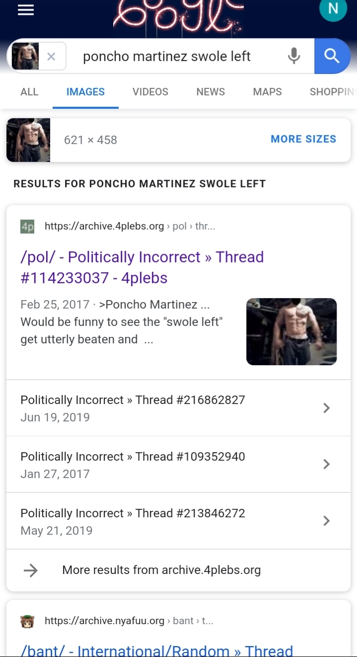Image resolution: width=357 pixels, height=657 pixels.
Task: Click the nyafuu archive favicon
Action: coord(27,621)
